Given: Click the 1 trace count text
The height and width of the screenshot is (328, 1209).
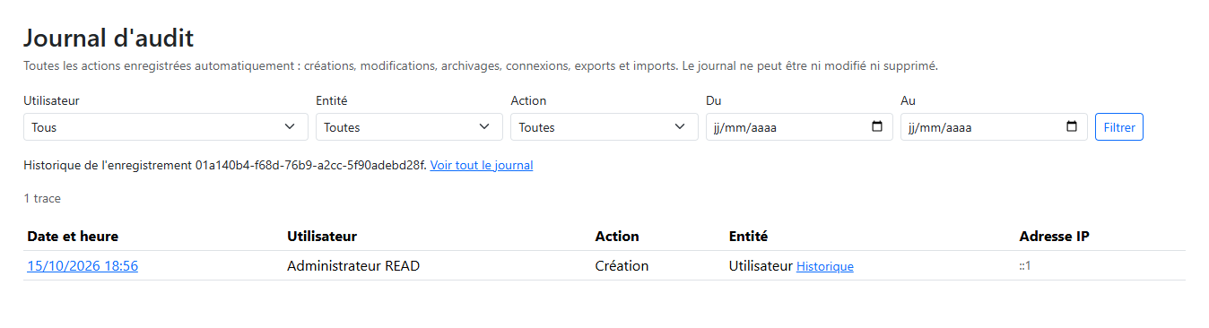Looking at the screenshot, I should pos(42,198).
